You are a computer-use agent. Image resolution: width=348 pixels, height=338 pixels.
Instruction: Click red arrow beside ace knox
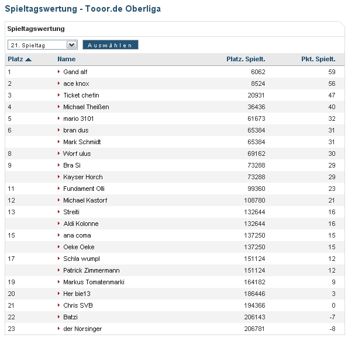tap(58, 83)
